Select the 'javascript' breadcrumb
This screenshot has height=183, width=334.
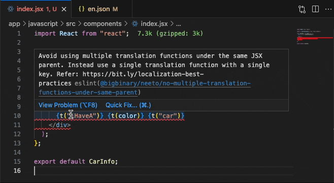43,24
